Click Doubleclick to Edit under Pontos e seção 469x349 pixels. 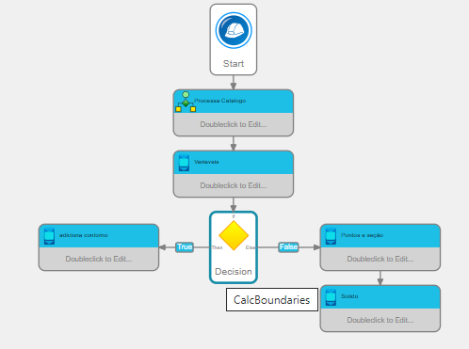coord(380,259)
